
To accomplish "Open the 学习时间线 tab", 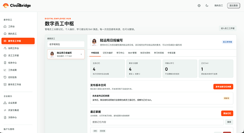I will coord(159,53).
